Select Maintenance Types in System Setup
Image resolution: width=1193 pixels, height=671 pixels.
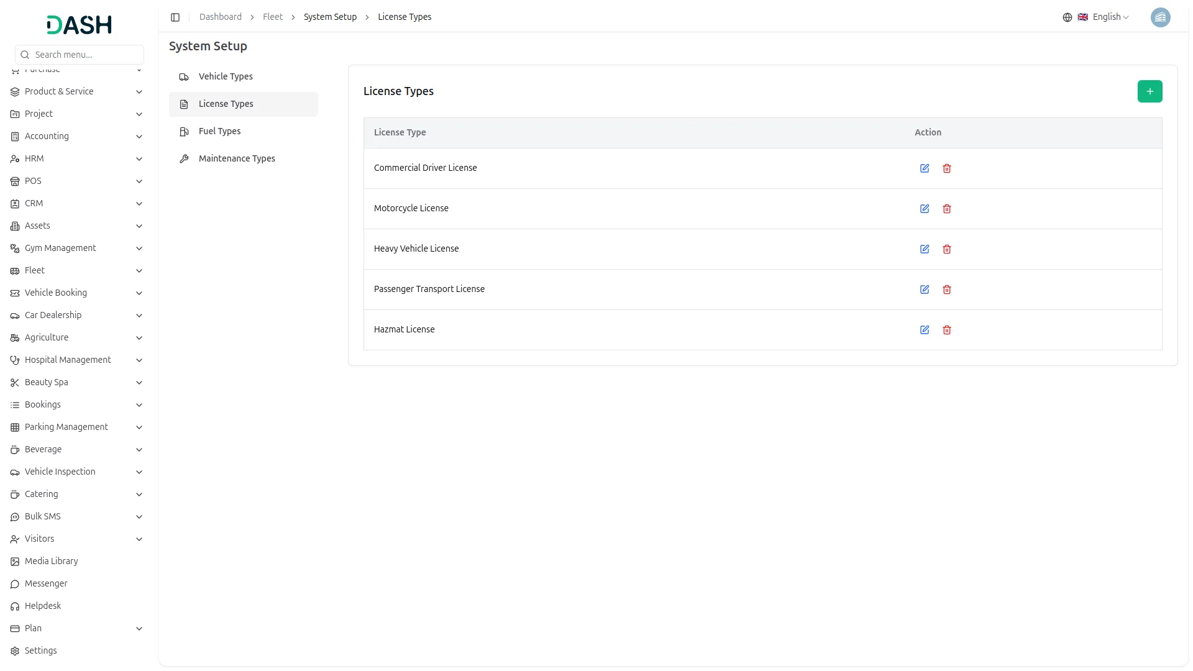[x=243, y=159]
